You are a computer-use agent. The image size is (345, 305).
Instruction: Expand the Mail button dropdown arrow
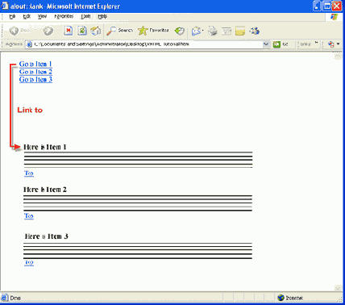click(203, 31)
